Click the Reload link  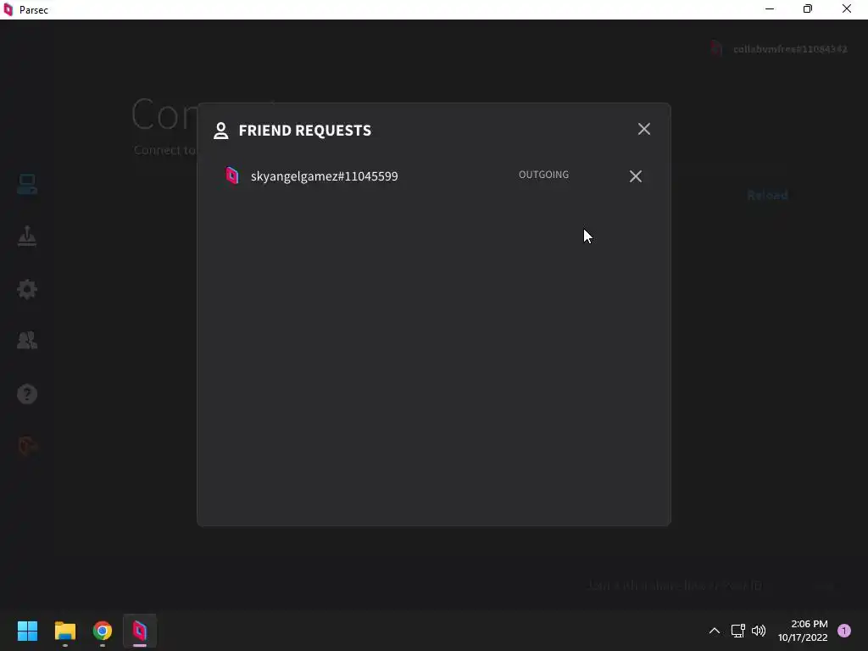767,195
